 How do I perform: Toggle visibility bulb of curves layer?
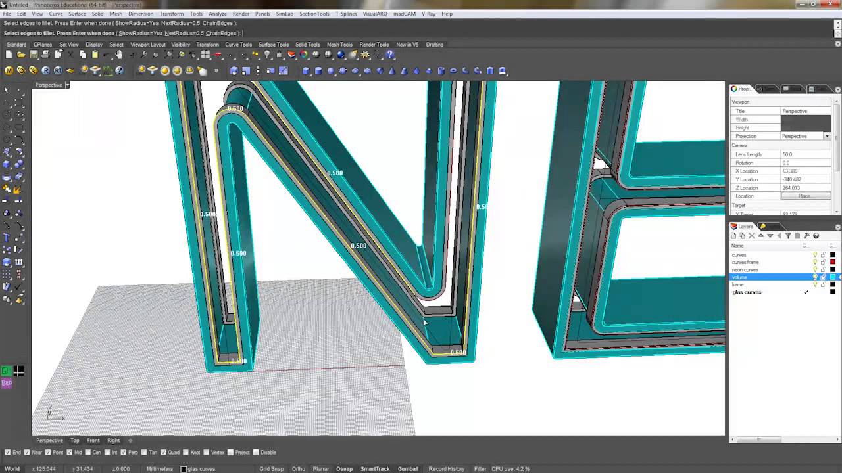coord(815,255)
